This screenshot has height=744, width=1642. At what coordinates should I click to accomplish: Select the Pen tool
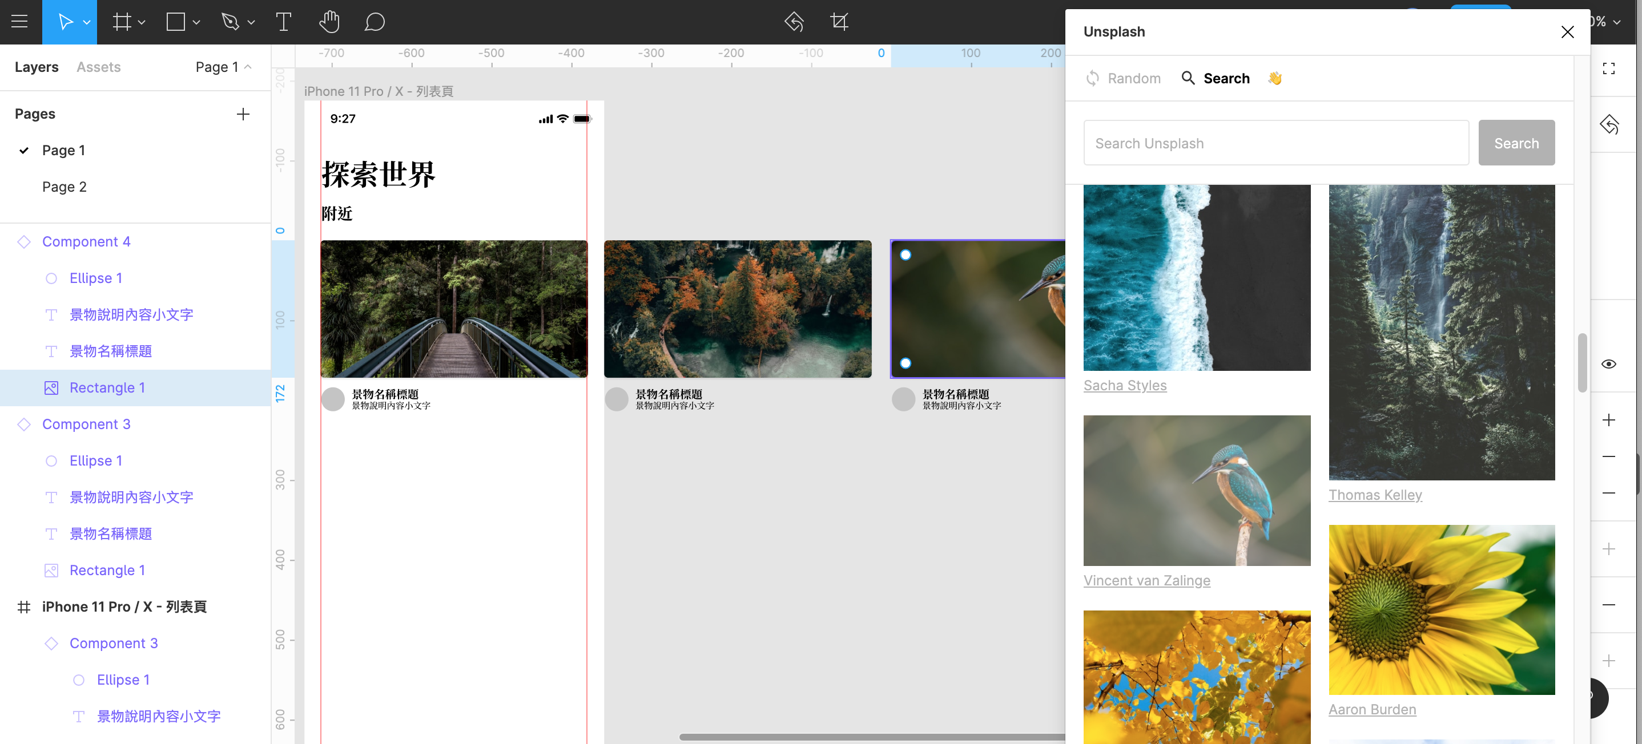click(230, 22)
